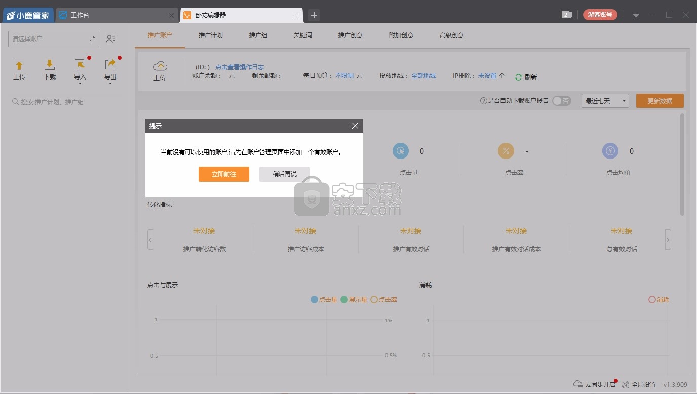Open the 导入 import menu

[80, 71]
